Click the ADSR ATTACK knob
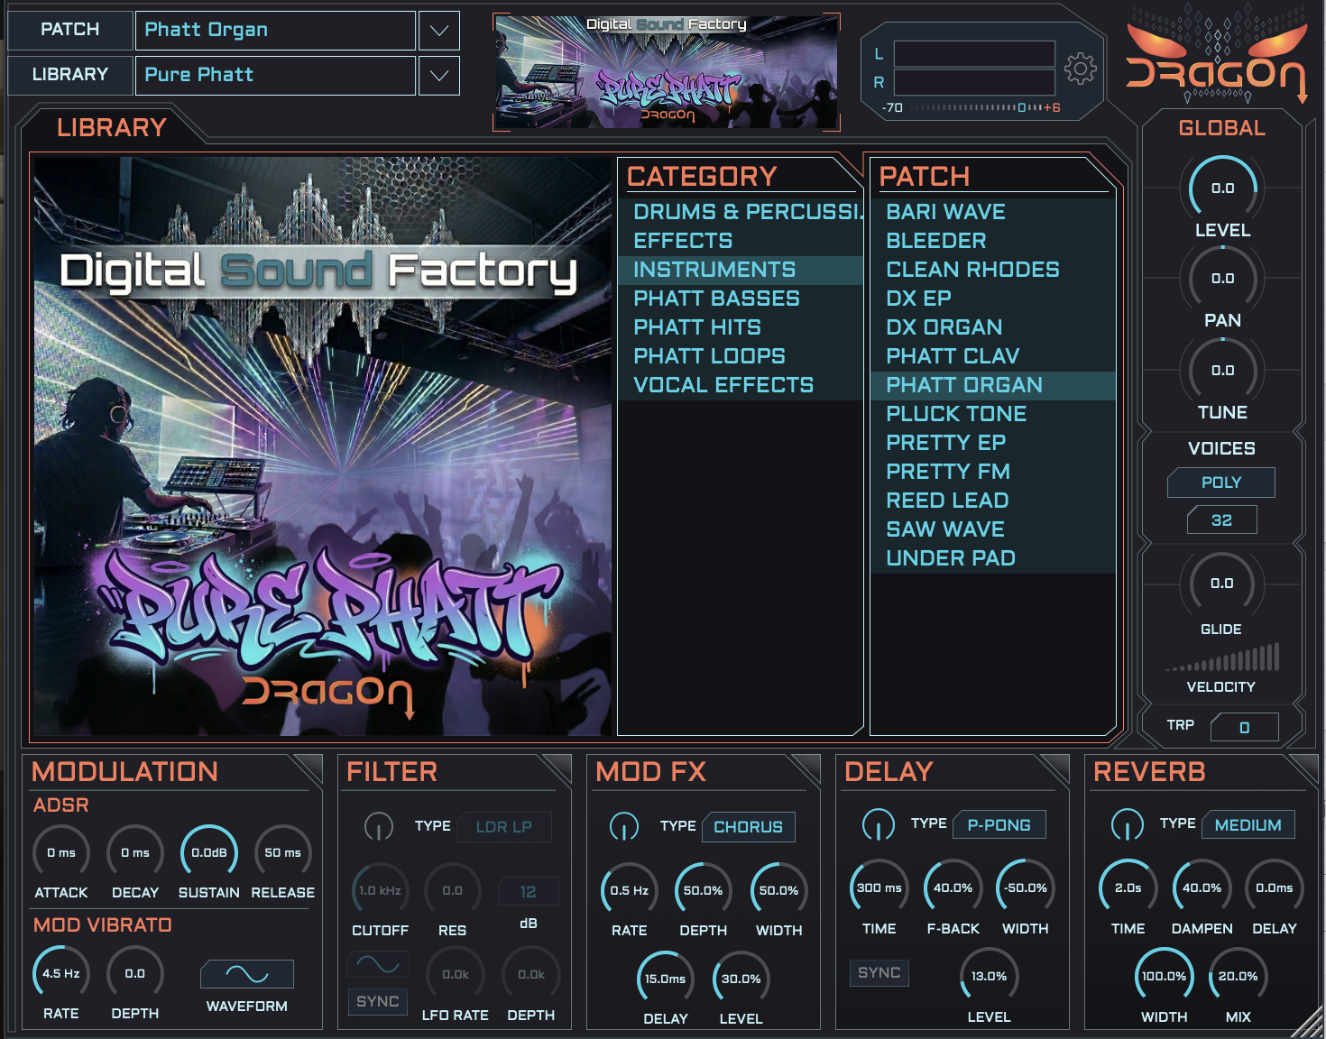This screenshot has height=1039, width=1326. tap(61, 853)
